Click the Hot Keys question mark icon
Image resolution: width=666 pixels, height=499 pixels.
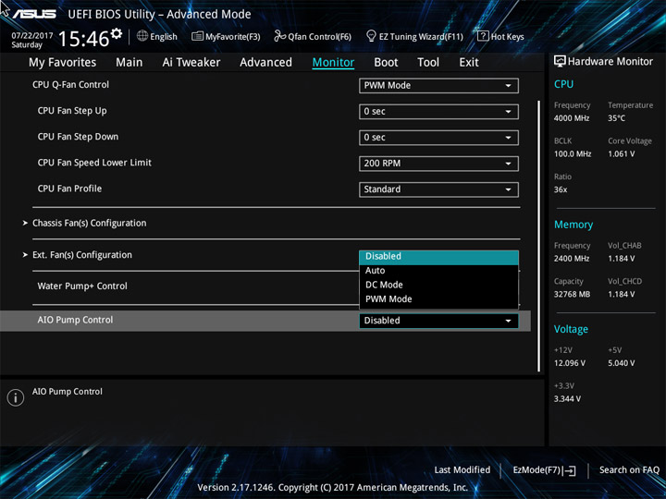483,36
